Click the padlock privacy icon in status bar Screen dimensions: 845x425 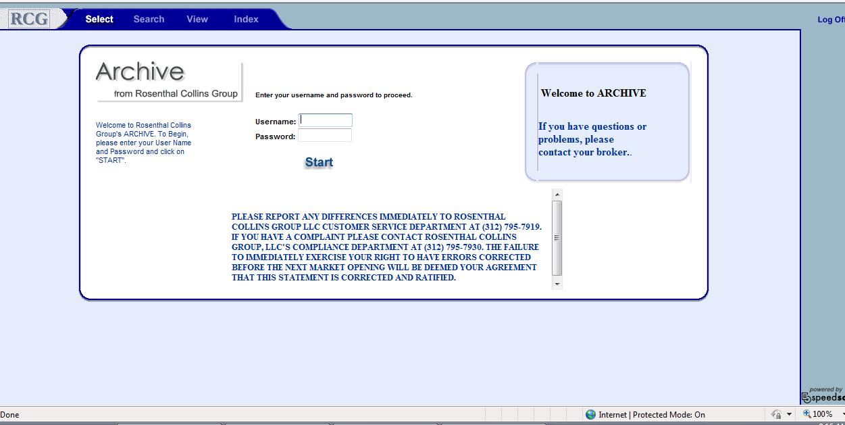click(777, 414)
